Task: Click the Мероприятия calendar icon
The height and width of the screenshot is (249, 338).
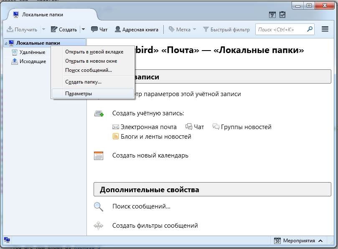Action: click(x=277, y=240)
